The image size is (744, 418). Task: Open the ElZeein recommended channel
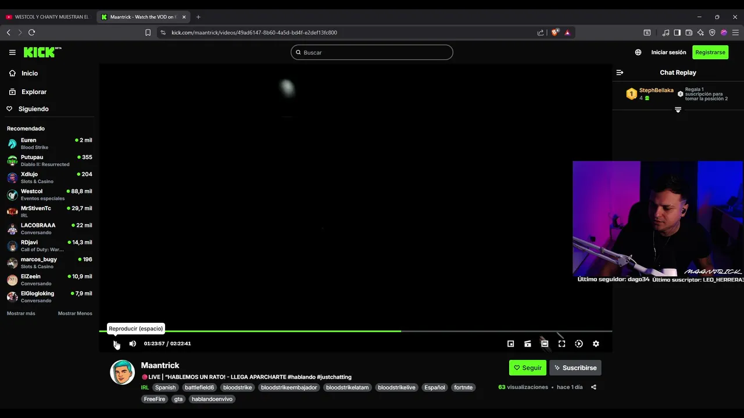(49, 280)
